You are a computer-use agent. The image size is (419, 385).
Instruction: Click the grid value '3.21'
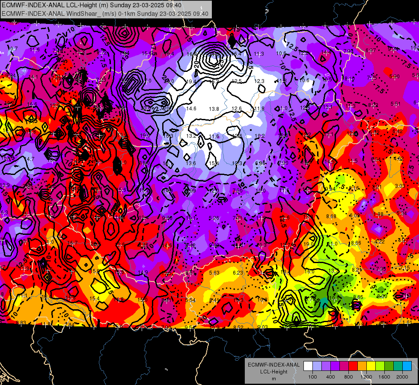377,187
